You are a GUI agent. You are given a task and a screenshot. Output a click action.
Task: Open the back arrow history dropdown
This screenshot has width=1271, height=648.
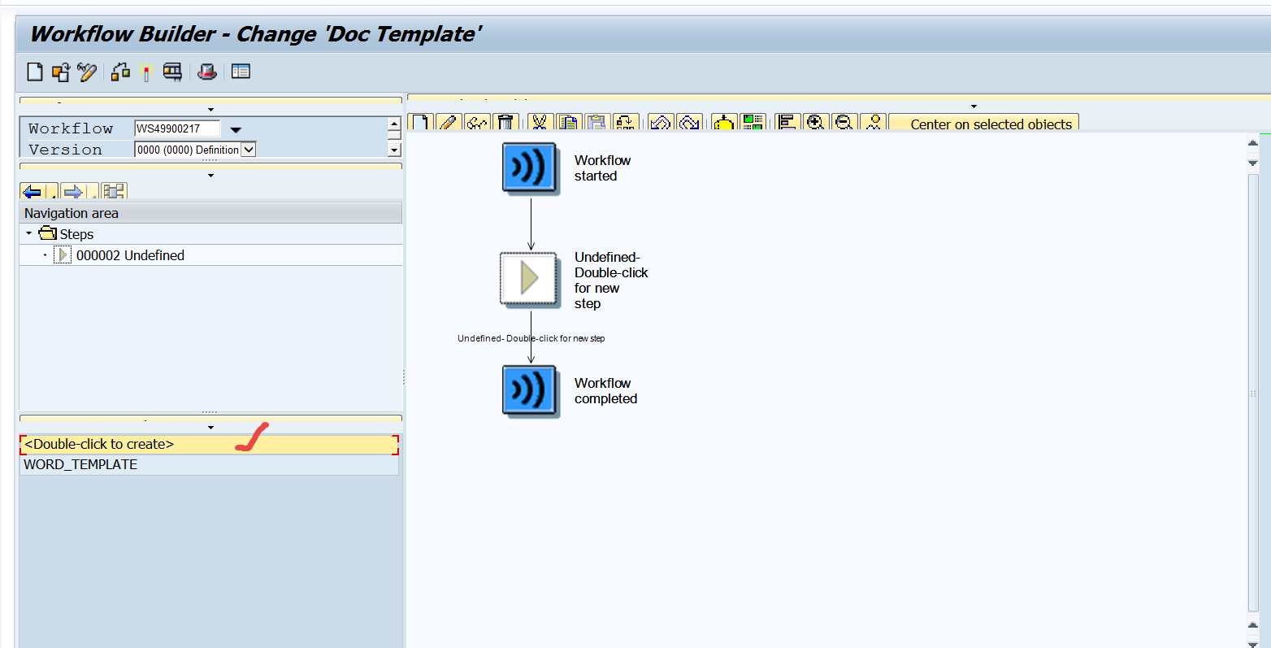(52, 193)
